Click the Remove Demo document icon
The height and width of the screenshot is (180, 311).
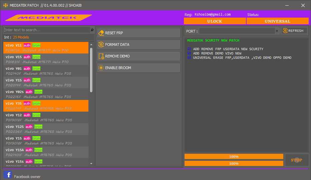click(x=101, y=56)
